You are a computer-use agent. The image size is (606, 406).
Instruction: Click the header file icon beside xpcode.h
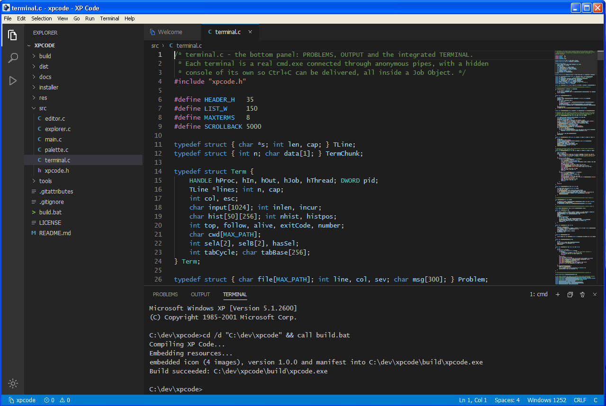[39, 170]
